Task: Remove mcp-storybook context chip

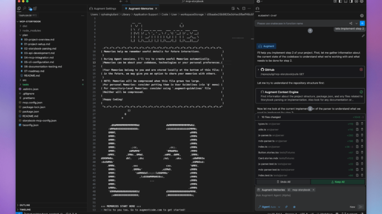Action: tap(313, 190)
